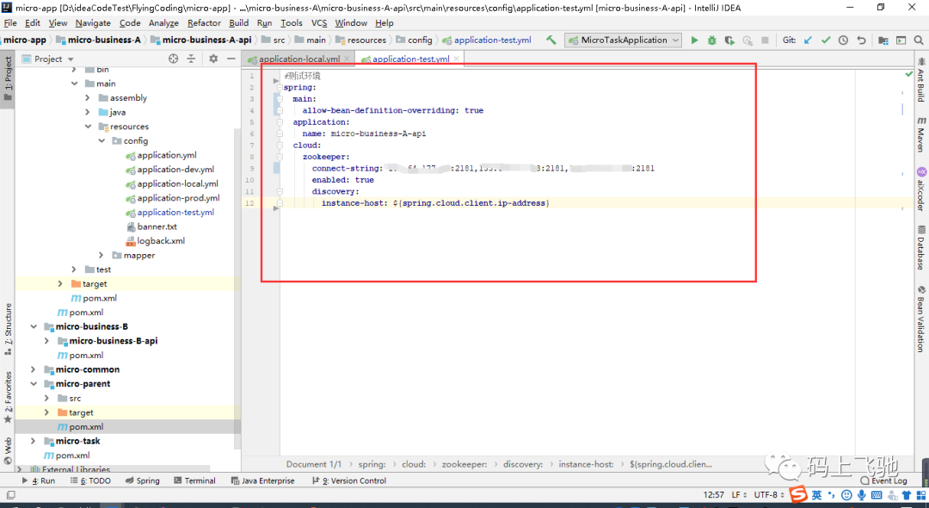Collapse the main folder in tree
This screenshot has width=929, height=508.
74,84
